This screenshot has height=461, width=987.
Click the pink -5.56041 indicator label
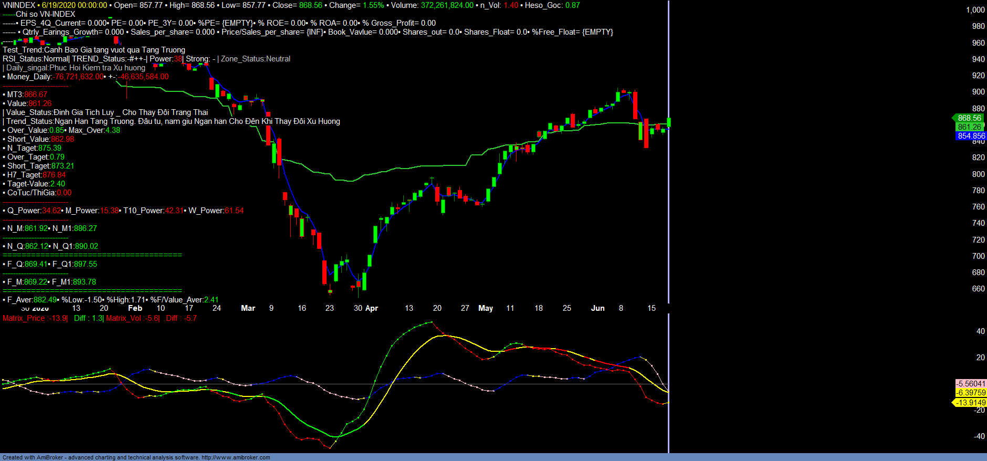tap(971, 384)
